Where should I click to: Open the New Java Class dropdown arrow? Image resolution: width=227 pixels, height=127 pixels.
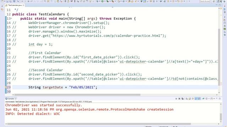coord(126,1)
